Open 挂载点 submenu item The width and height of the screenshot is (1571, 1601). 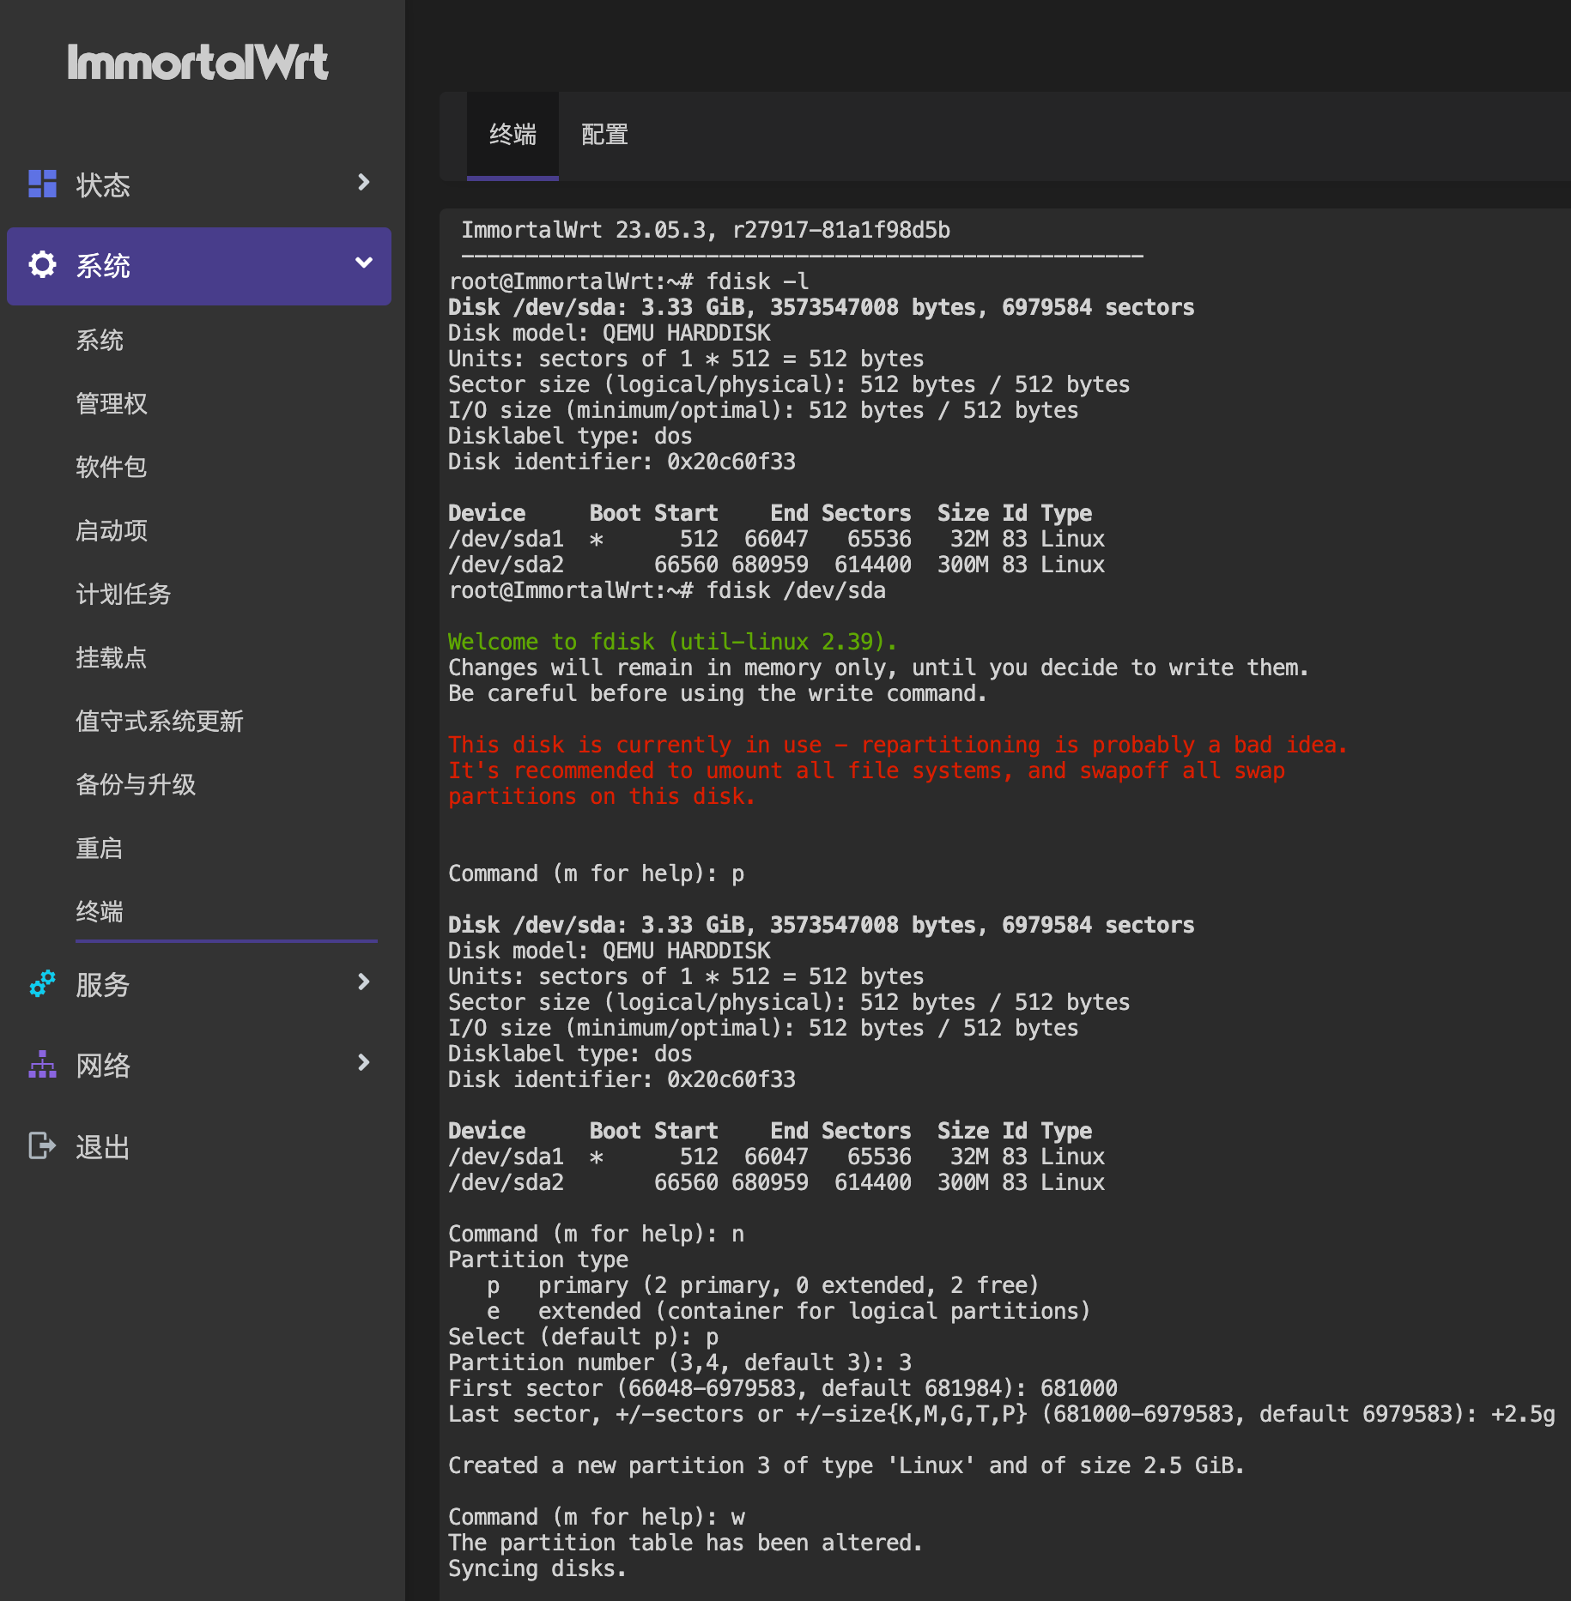pos(112,658)
